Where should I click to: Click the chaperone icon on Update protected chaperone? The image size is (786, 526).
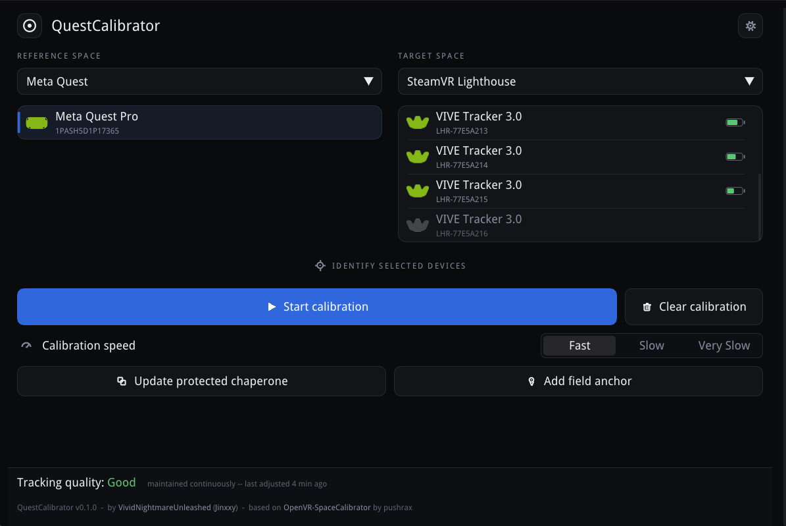pos(121,381)
